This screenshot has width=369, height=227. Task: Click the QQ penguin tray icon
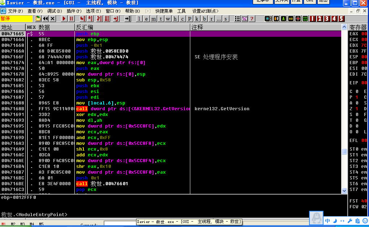click(316, 218)
